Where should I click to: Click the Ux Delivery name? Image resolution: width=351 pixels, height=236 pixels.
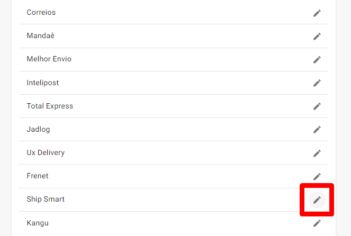(46, 152)
